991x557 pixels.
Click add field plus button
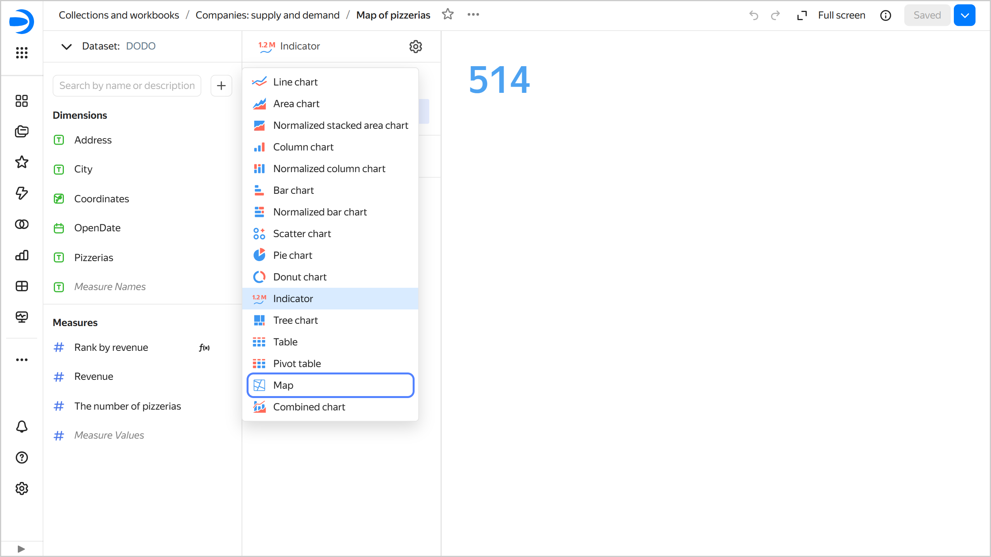coord(221,85)
